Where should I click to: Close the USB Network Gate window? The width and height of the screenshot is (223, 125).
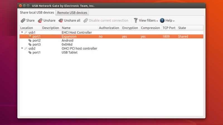point(20,6)
